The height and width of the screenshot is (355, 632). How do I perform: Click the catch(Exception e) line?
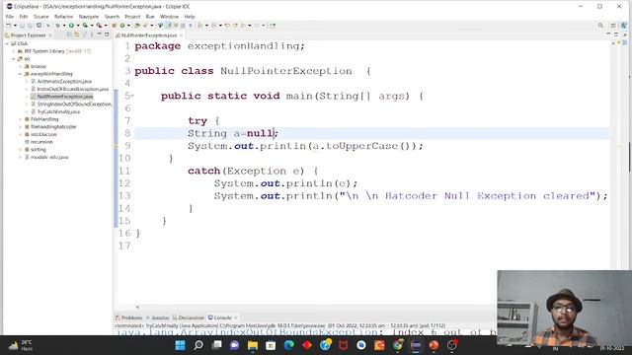click(253, 171)
